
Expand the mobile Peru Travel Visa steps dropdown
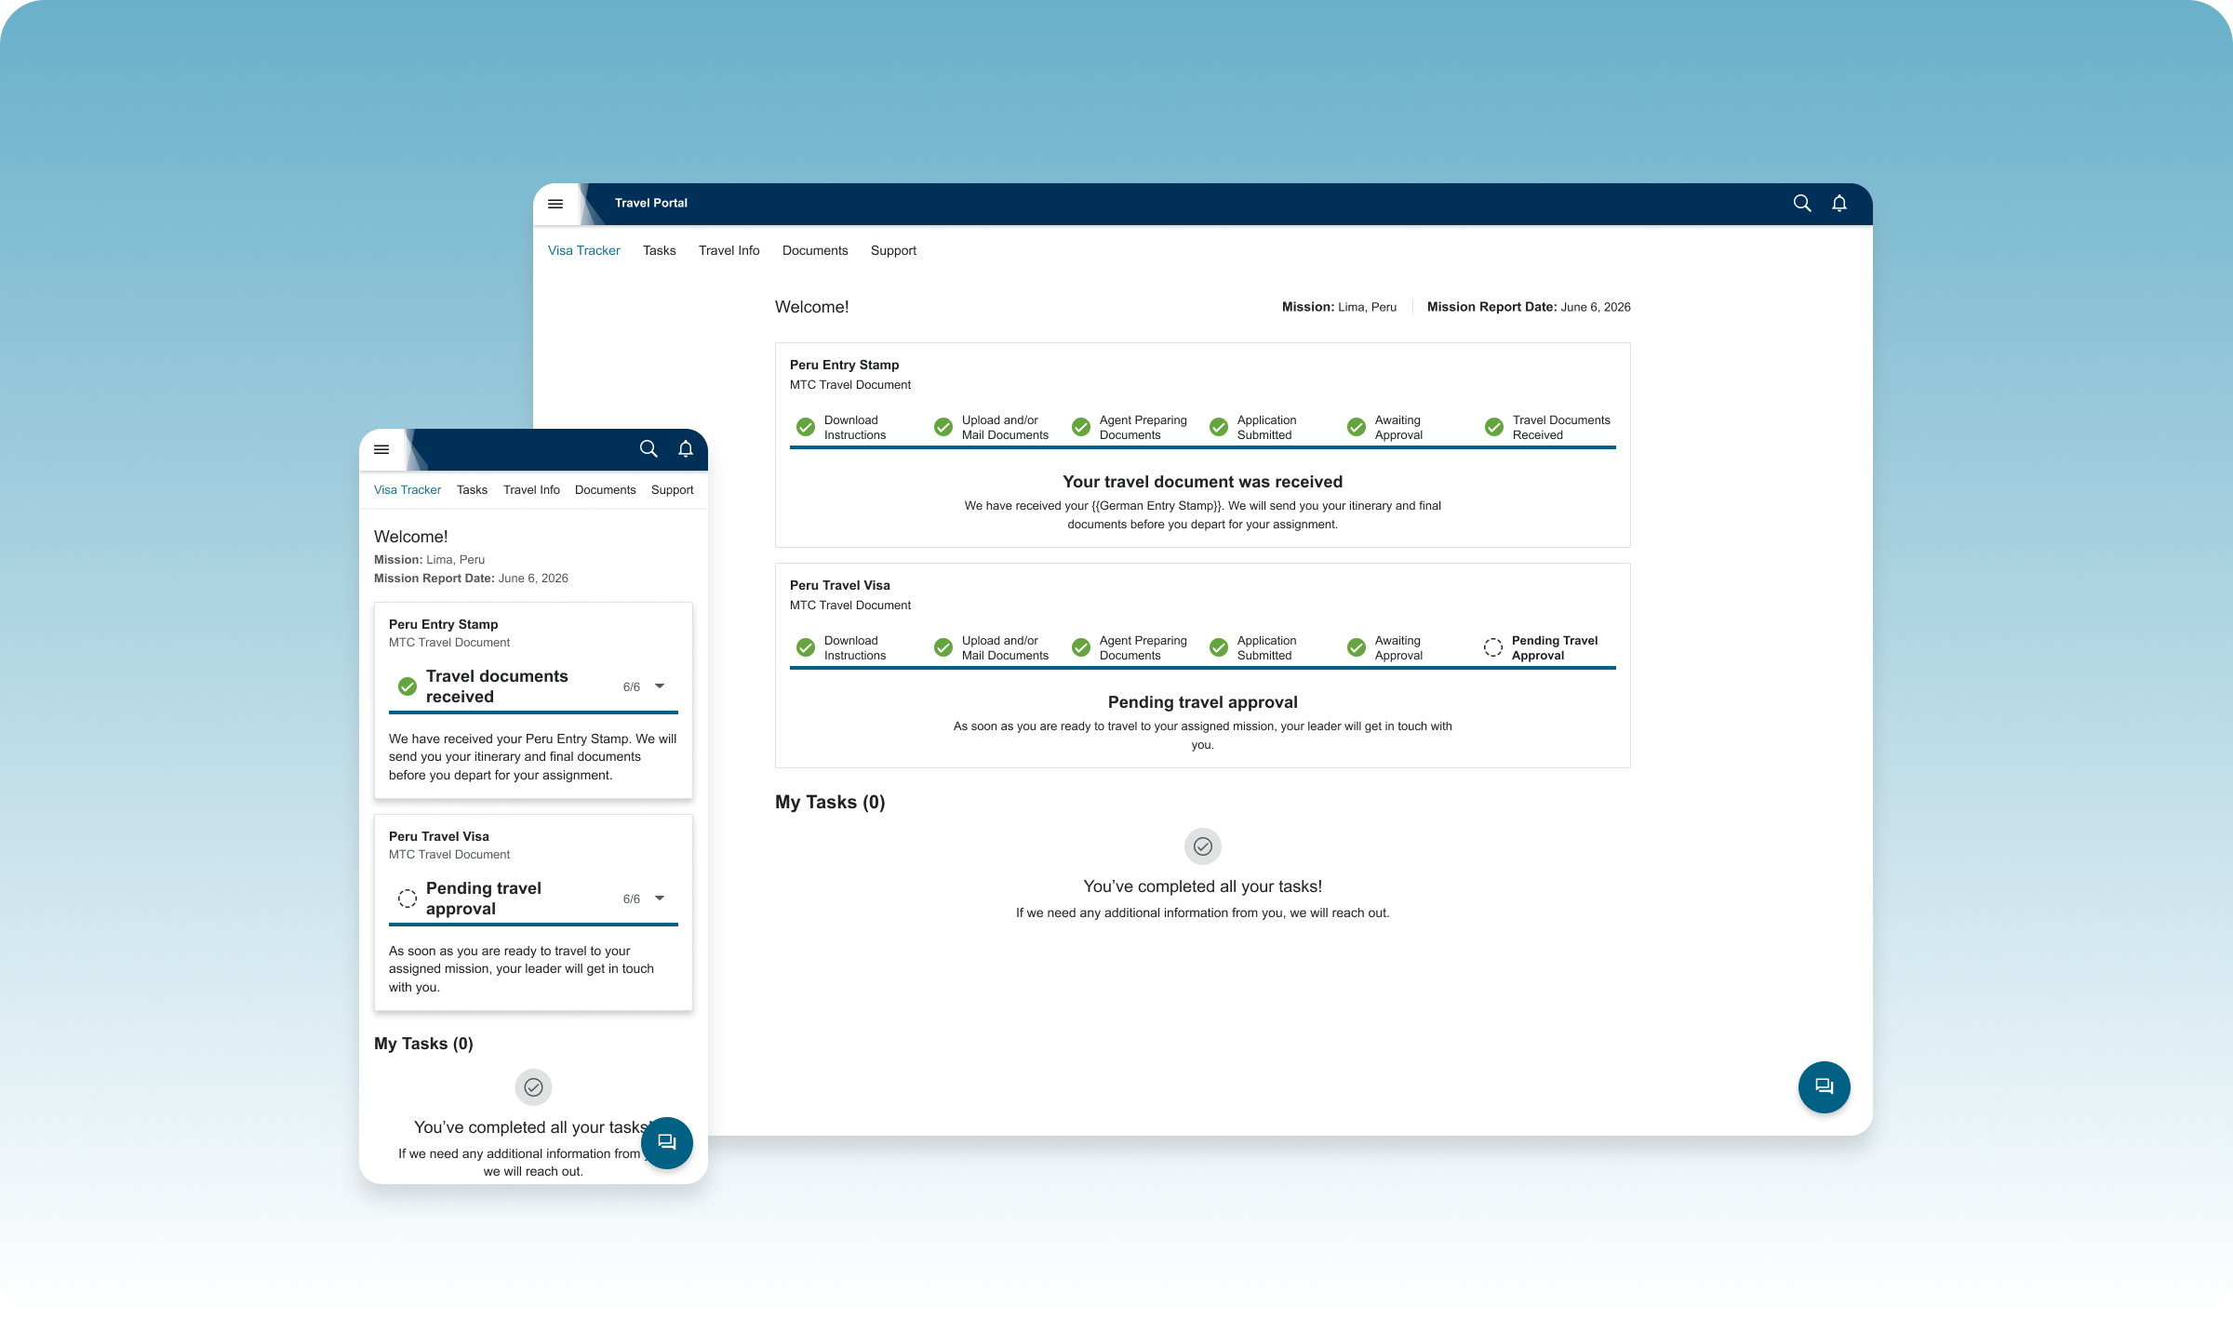pos(660,899)
